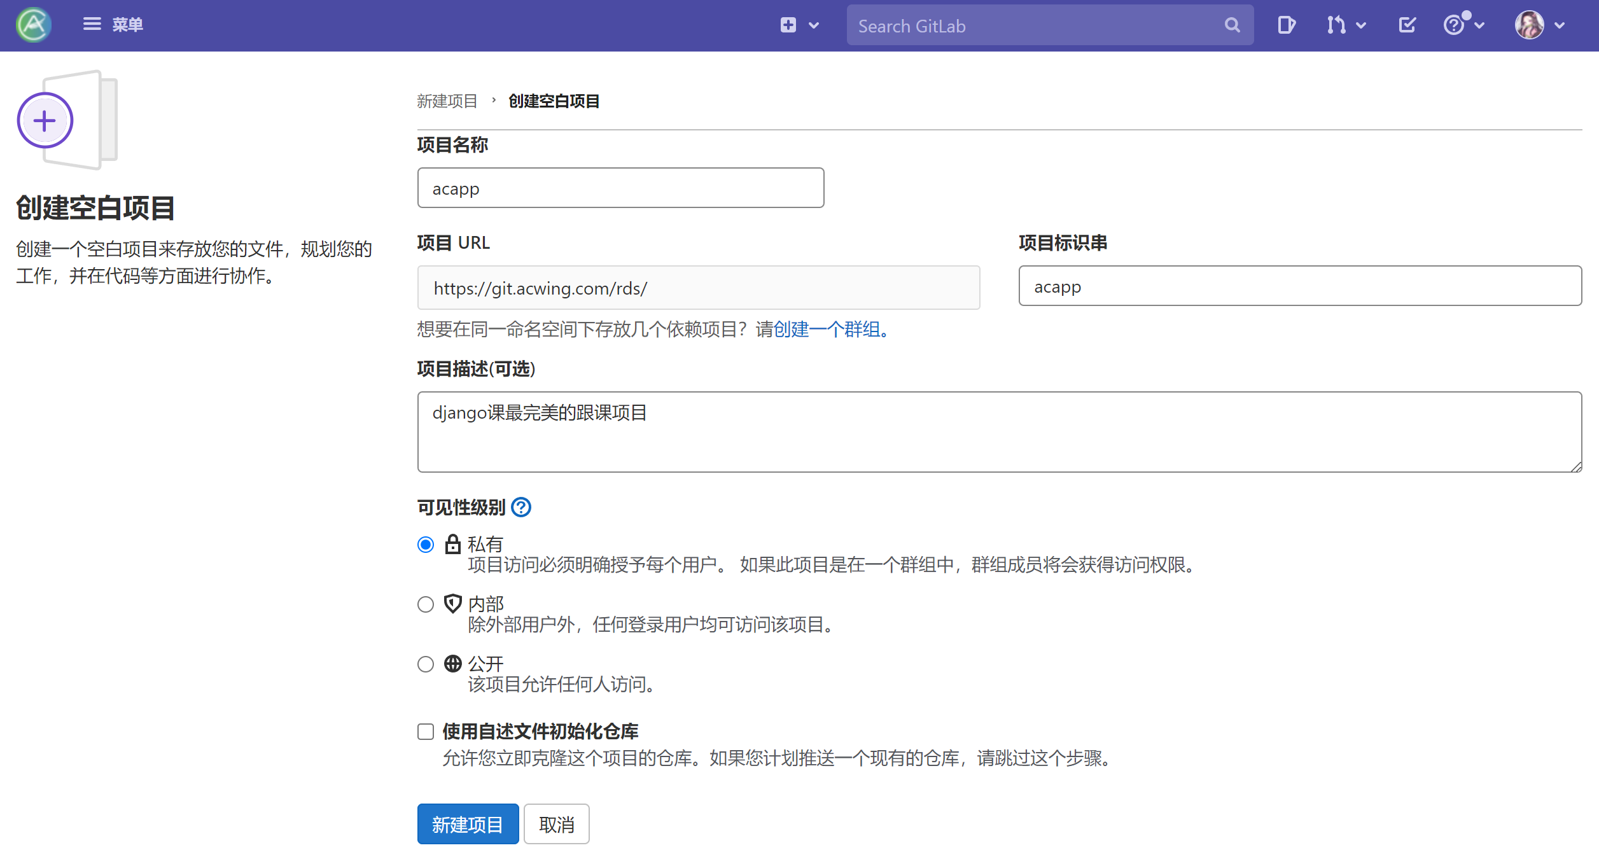Open the user avatar profile picture
The height and width of the screenshot is (857, 1599).
[x=1530, y=25]
